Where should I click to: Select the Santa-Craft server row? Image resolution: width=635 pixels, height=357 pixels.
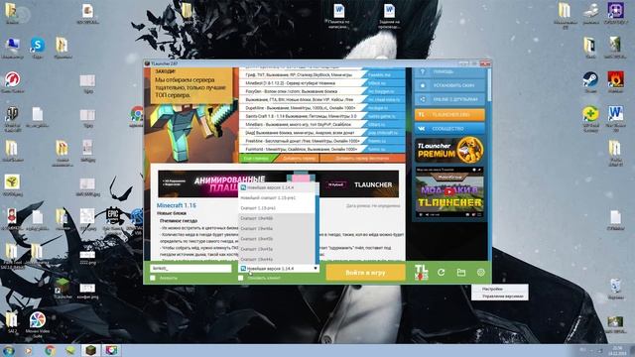(x=321, y=116)
